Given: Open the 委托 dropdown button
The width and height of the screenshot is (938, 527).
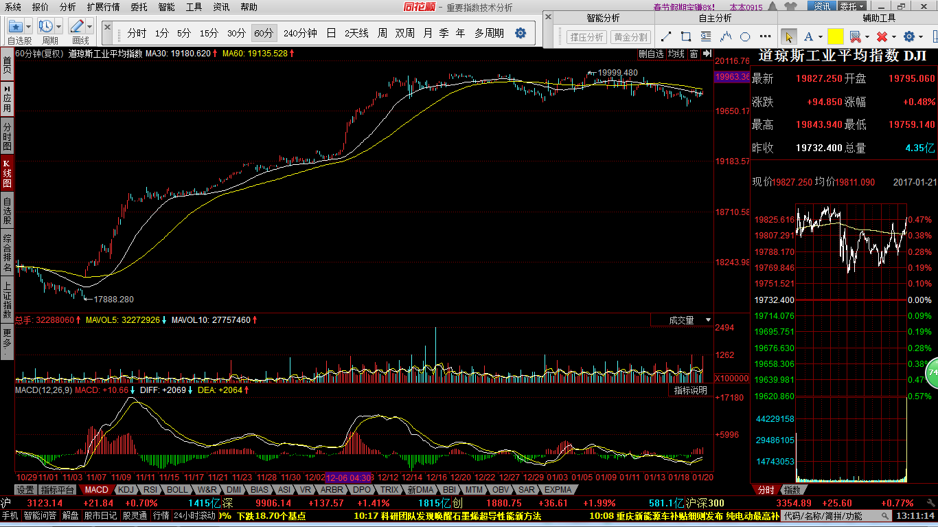Looking at the screenshot, I should (851, 6).
